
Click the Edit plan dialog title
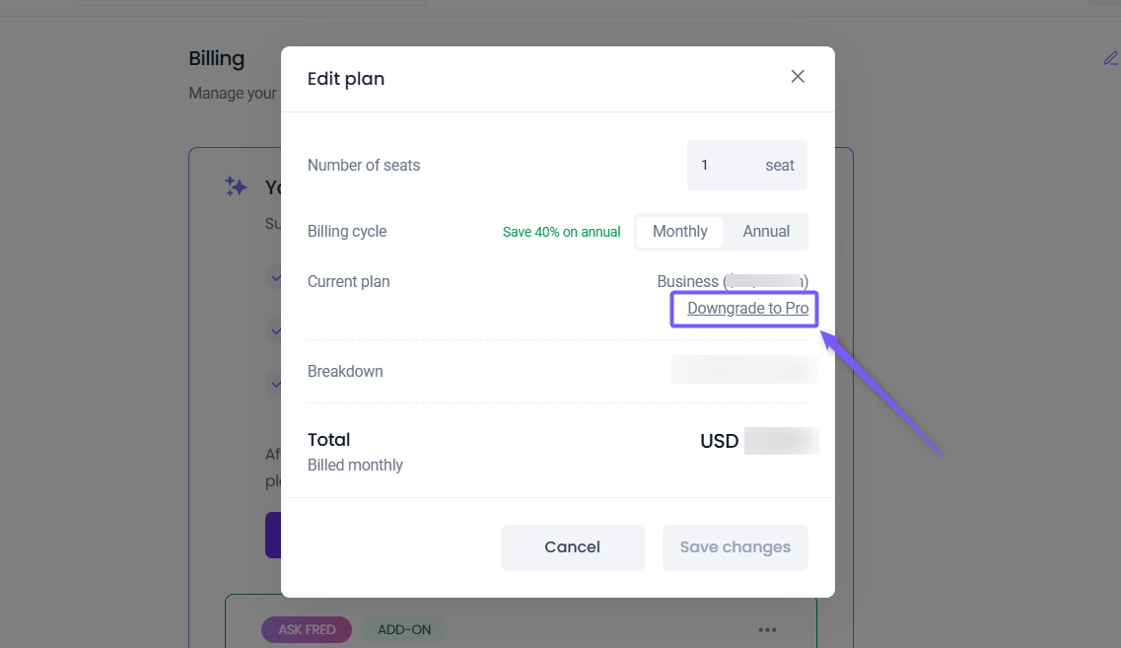(x=346, y=79)
